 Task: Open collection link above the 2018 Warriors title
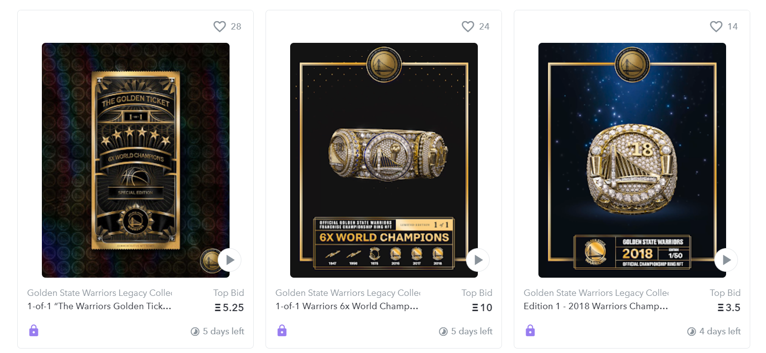tap(596, 293)
